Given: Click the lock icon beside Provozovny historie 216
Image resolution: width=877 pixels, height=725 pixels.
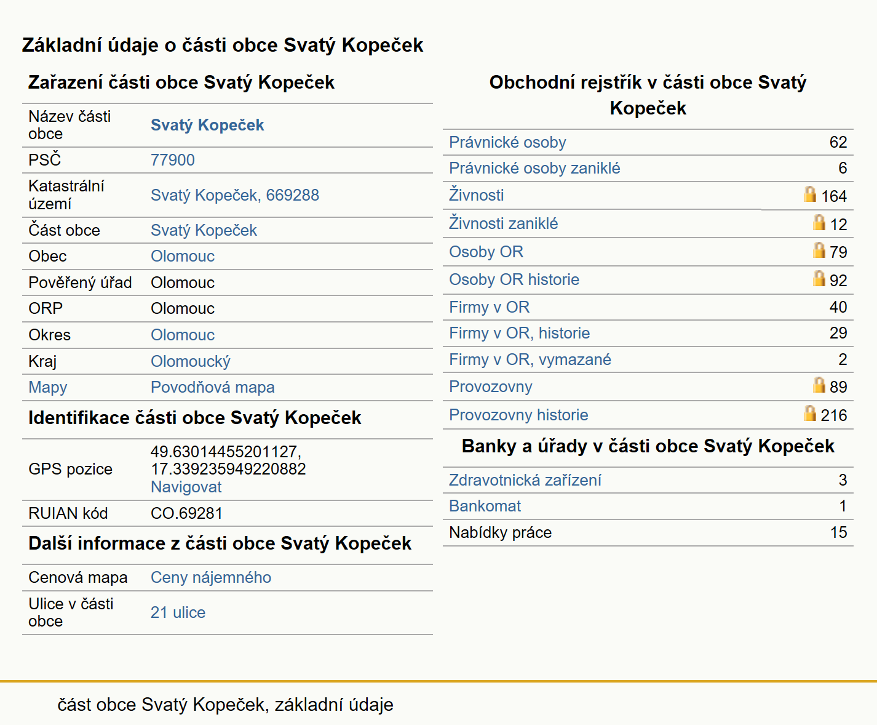Looking at the screenshot, I should 810,413.
